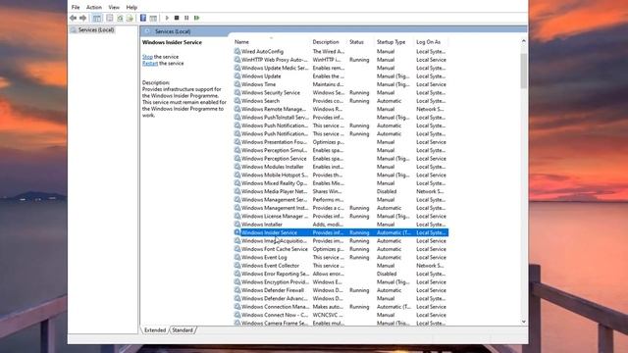
Task: Click the gear icon beside Windows Time
Action: [237, 84]
